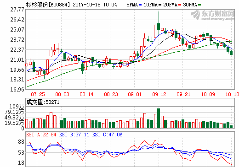This screenshot has height=167, width=239.
Task: Click the red 20PMA legend swatch
Action: pyautogui.click(x=180, y=5)
